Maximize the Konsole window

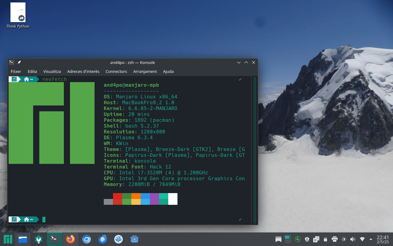point(246,62)
